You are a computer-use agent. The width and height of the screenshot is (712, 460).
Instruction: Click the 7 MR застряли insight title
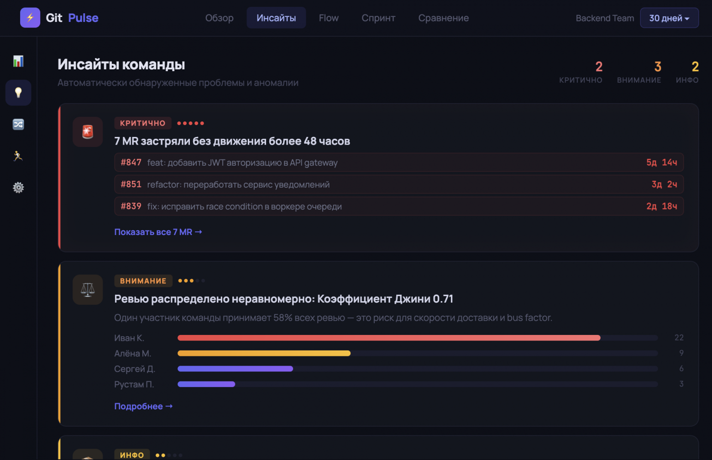click(x=232, y=141)
